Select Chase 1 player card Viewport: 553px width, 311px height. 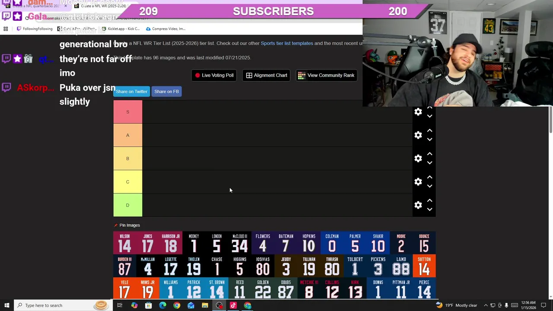217,266
